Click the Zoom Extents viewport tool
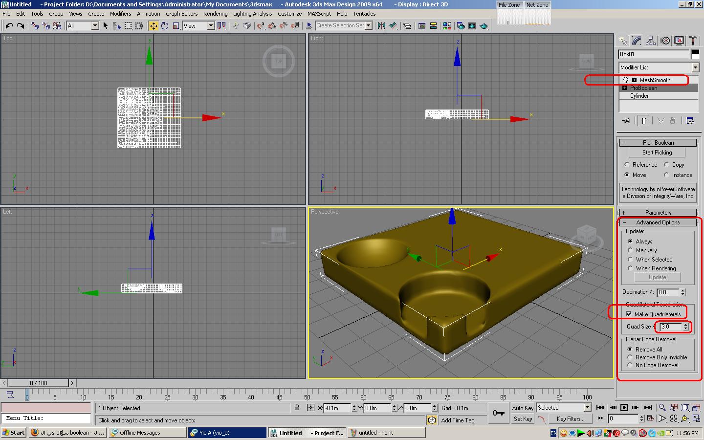This screenshot has width=704, height=440. click(685, 407)
